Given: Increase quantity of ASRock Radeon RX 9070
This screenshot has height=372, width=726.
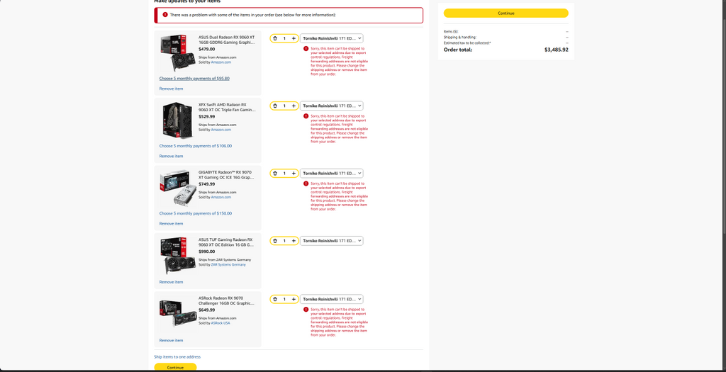Looking at the screenshot, I should click(x=294, y=299).
